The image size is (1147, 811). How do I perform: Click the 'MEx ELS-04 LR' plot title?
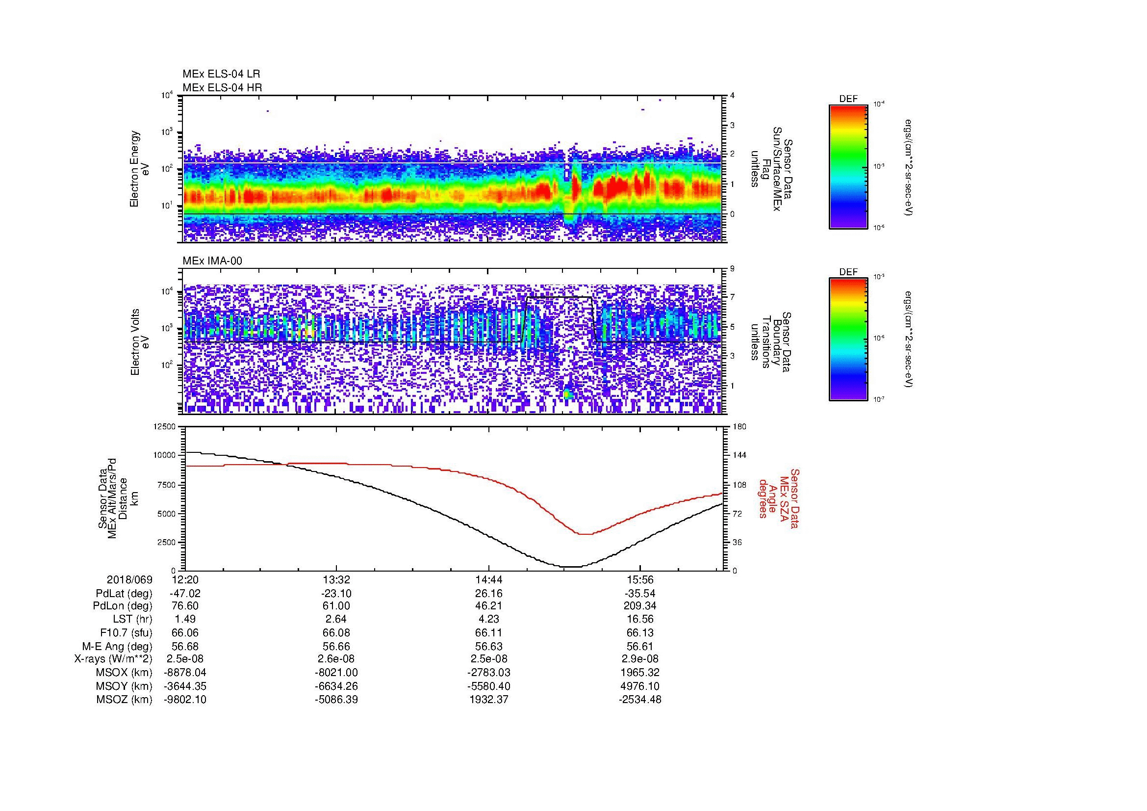pos(221,74)
